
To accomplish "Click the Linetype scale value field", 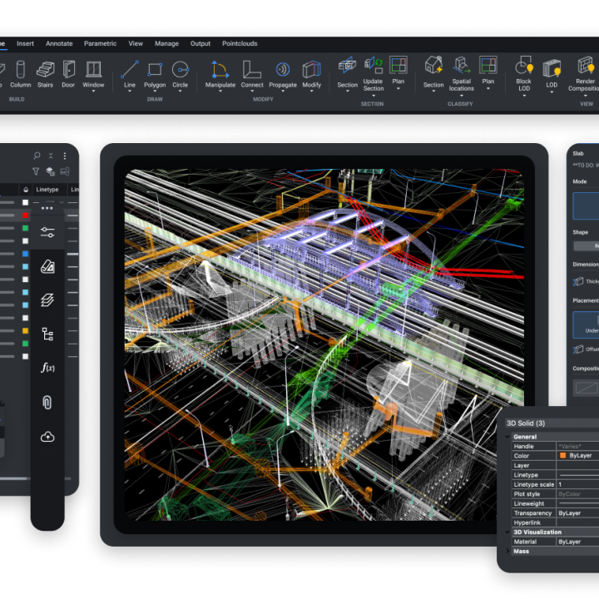I will click(x=574, y=484).
